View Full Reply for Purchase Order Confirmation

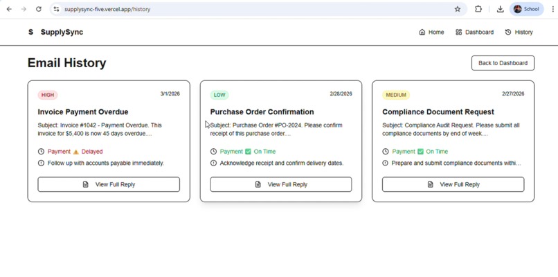point(281,184)
